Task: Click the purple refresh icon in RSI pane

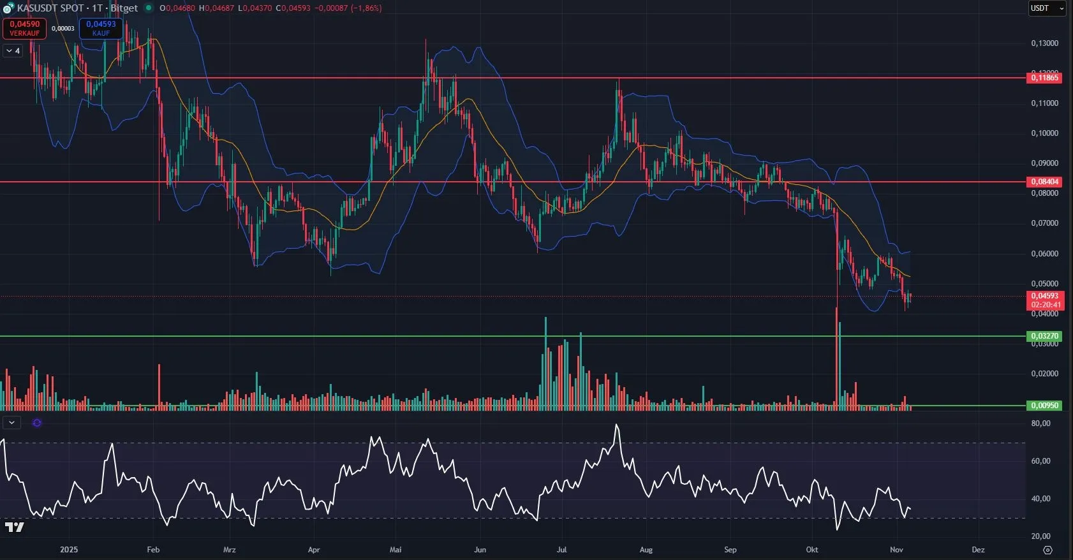Action: click(37, 423)
